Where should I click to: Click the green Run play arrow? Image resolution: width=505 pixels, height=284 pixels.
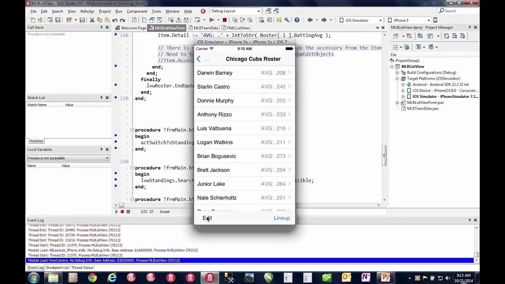point(212,20)
